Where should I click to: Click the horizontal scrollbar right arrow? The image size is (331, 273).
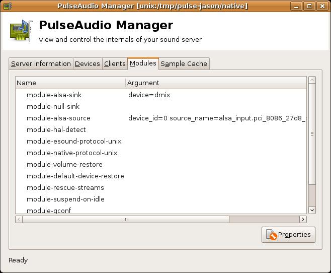click(x=303, y=219)
